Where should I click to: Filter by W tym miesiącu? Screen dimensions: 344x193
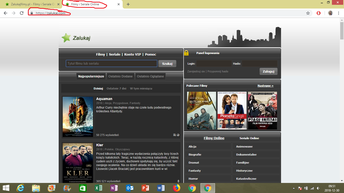141,88
